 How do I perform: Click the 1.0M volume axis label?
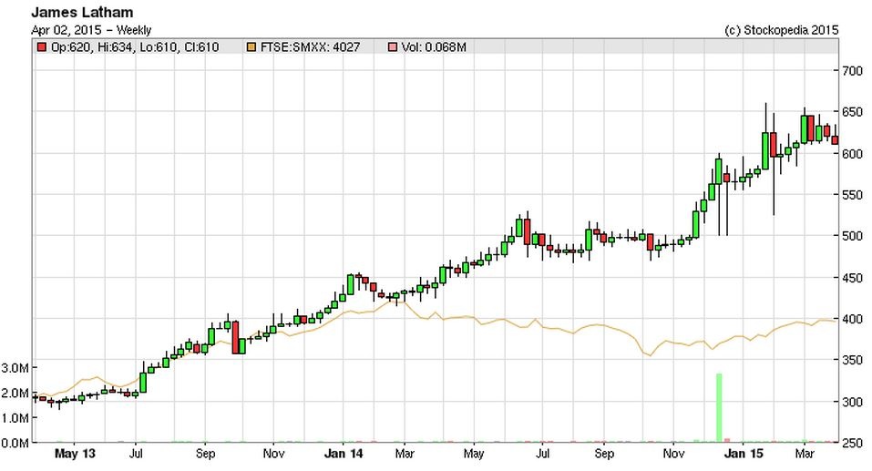pyautogui.click(x=15, y=418)
